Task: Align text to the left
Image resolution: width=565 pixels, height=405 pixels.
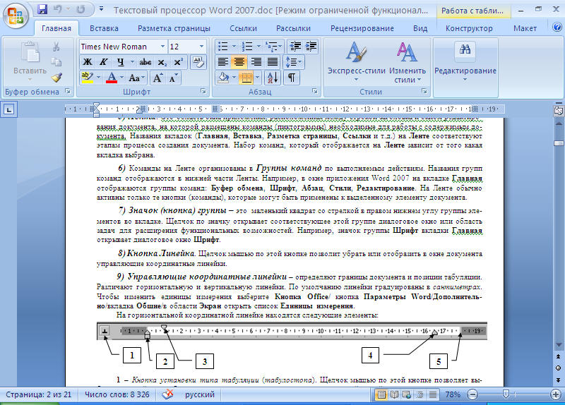Action: (223, 62)
